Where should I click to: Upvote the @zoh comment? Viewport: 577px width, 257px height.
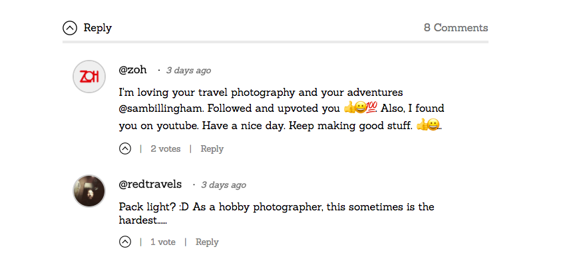tap(125, 148)
